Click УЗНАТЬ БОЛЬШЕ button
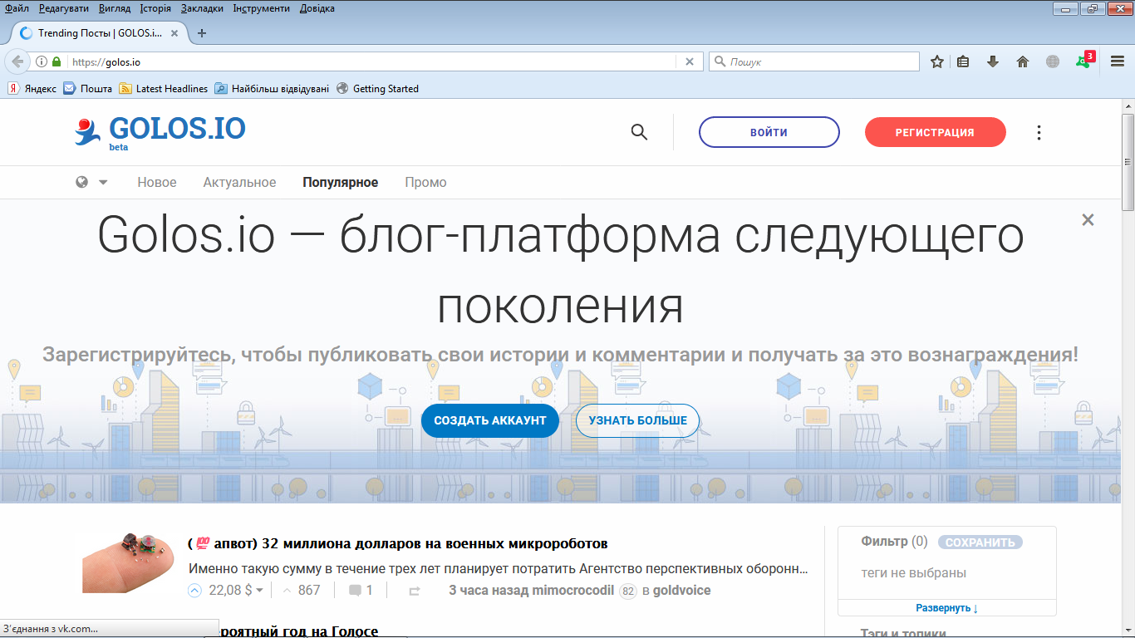1135x638 pixels. coord(638,420)
